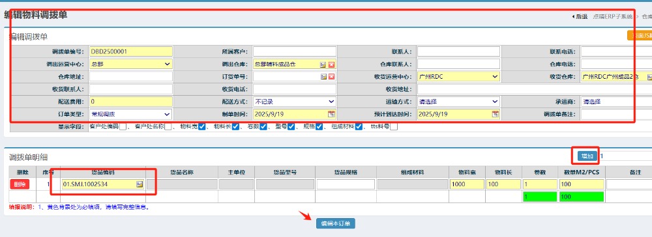
Task: Open the 调出仓库 lookup picker icon
Action: coord(323,64)
